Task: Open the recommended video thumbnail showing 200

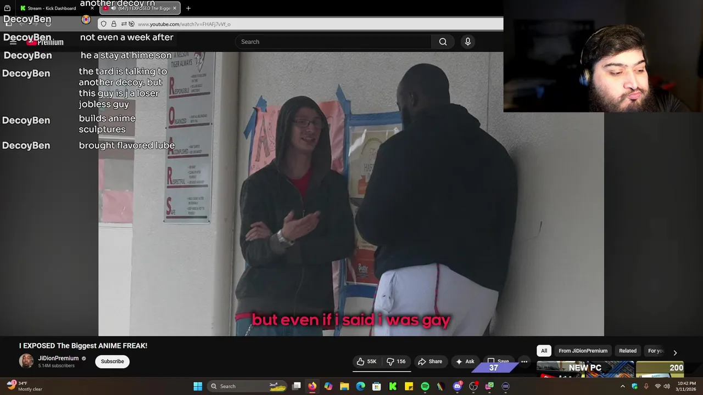Action: 660,370
